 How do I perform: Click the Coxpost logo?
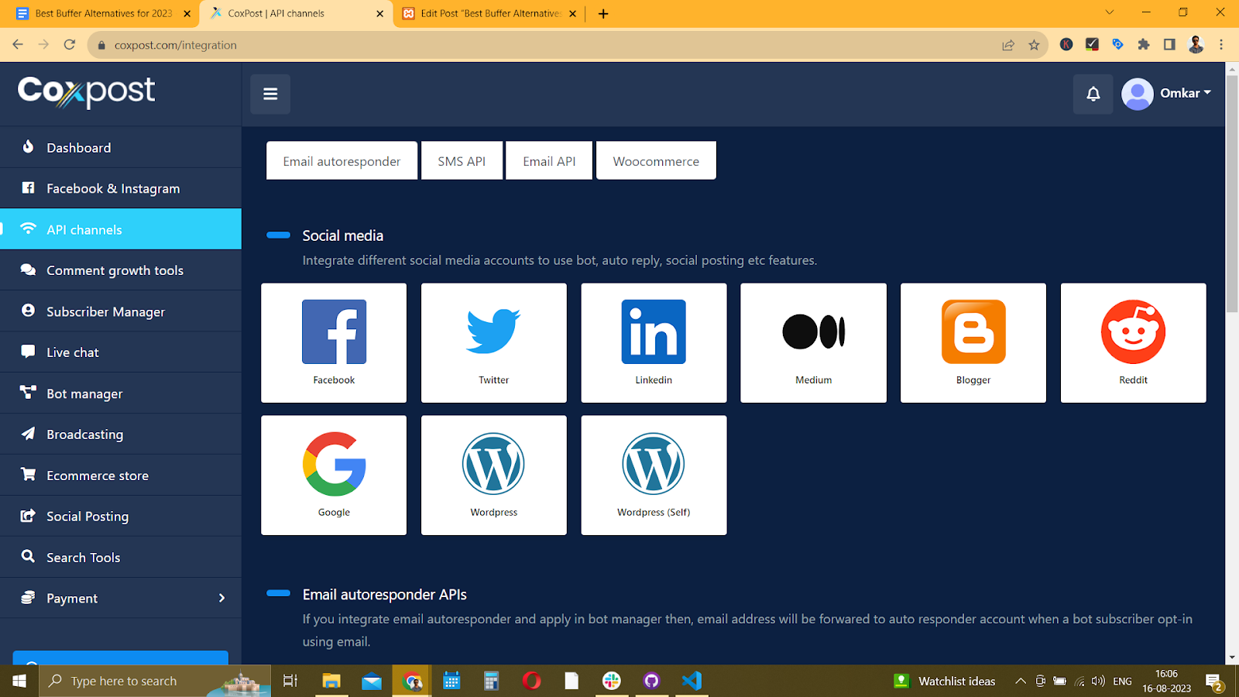point(86,91)
